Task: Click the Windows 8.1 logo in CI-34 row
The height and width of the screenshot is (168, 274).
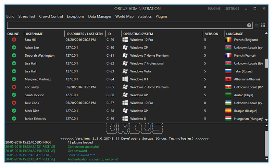Action: (x=125, y=79)
